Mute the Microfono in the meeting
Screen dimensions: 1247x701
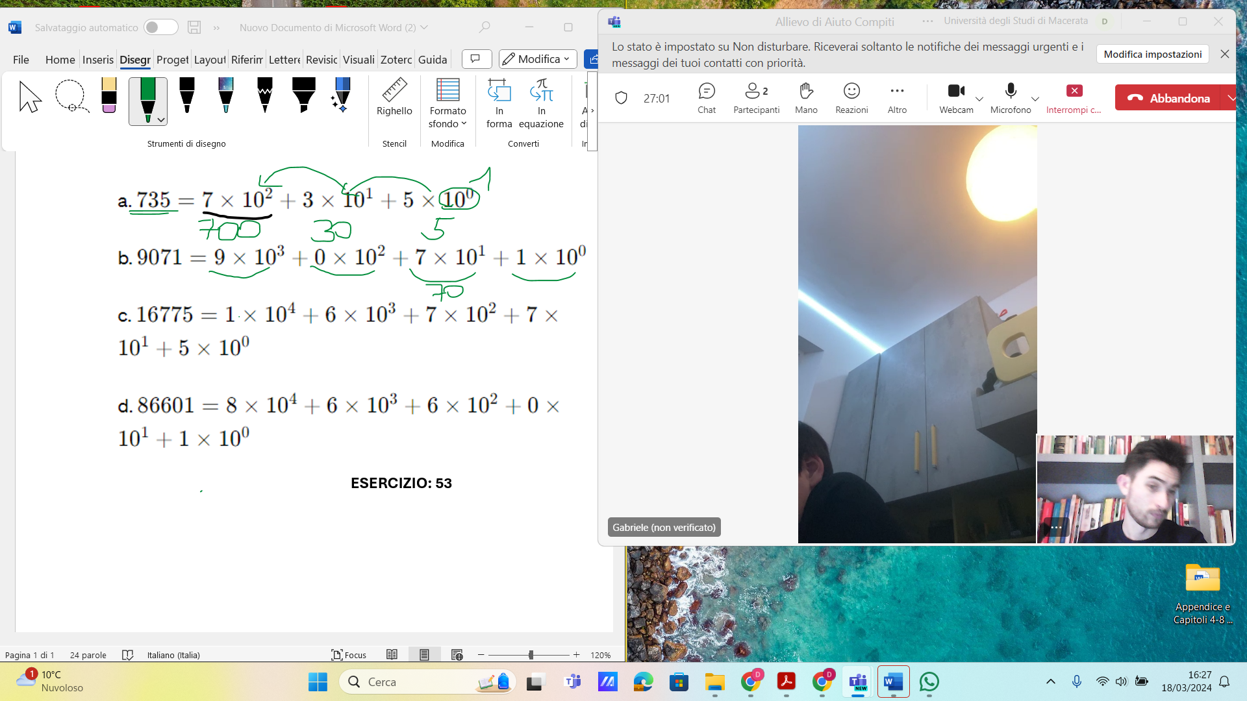click(1010, 97)
